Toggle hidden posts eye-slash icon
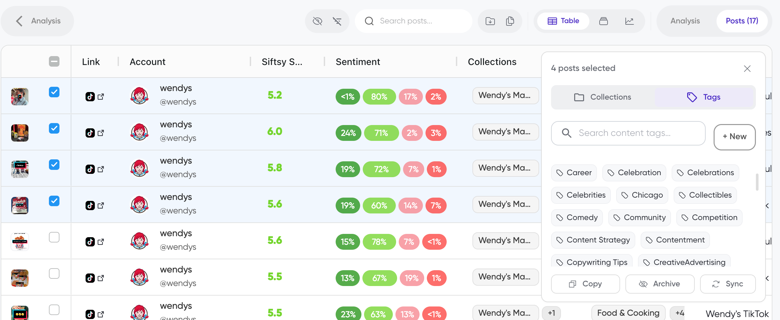The image size is (780, 320). 317,21
